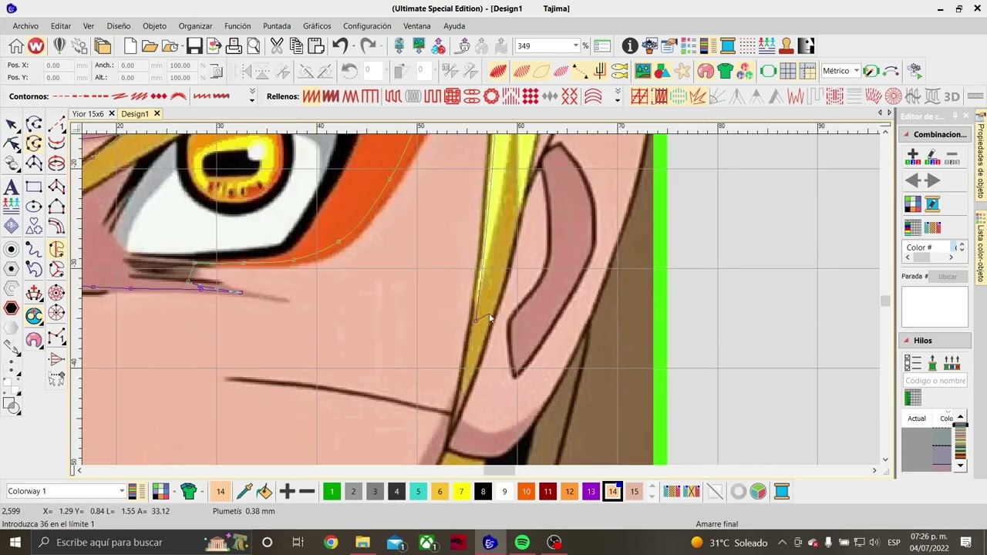The height and width of the screenshot is (555, 987).
Task: Click the redo arrow
Action: tap(368, 46)
